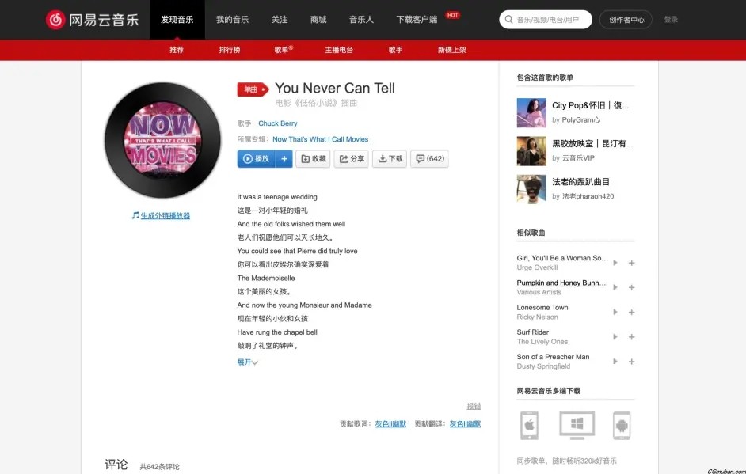Select the 推荐 submenu item
Screen dimensions: 746x474
click(177, 49)
